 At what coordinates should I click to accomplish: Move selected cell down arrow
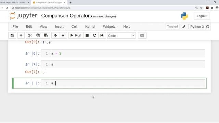[63, 36]
